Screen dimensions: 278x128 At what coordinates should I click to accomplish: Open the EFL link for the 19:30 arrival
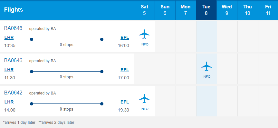click(125, 102)
